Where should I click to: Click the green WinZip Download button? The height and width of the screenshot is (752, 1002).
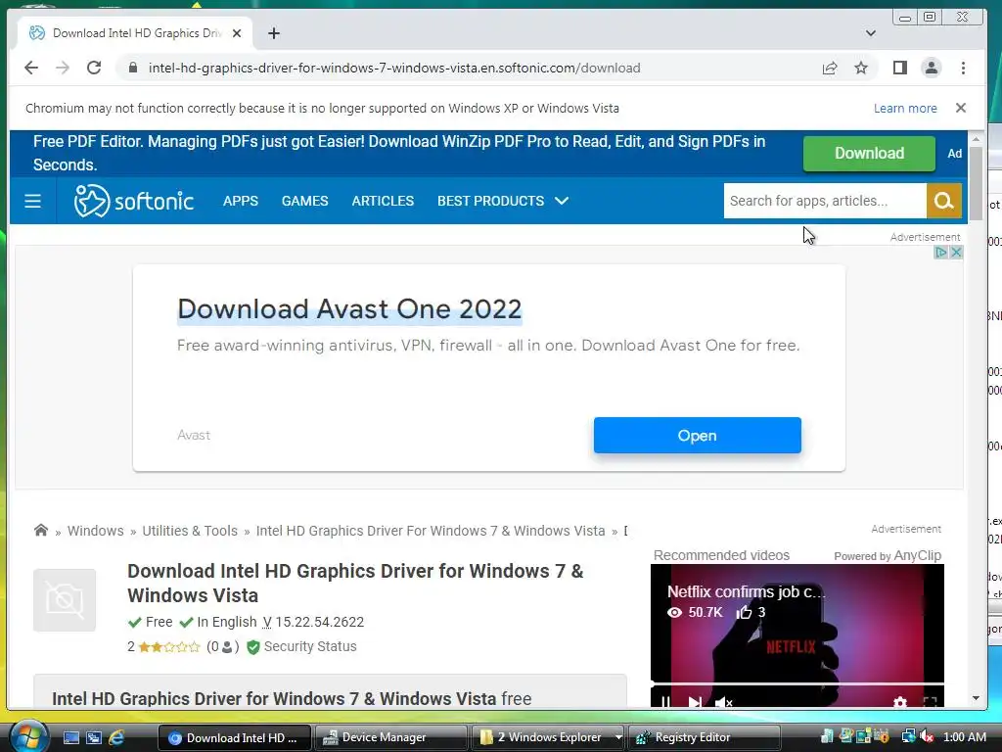[x=869, y=154]
